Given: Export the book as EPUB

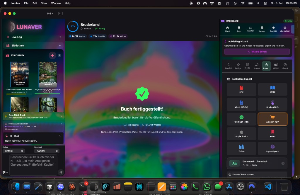Looking at the screenshot, I should (x=272, y=89).
